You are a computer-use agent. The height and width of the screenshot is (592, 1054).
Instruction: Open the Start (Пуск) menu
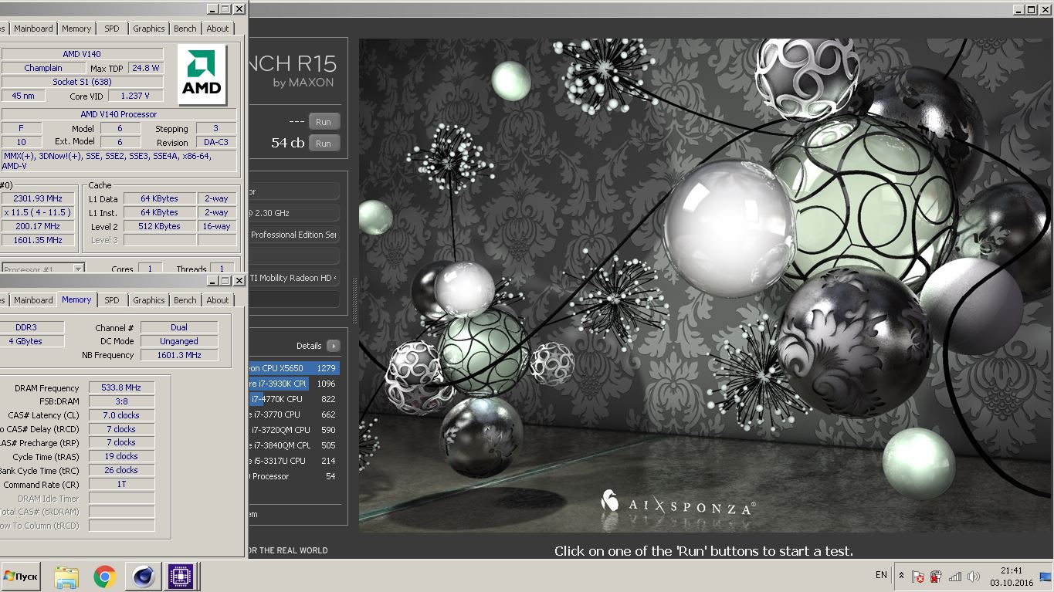pyautogui.click(x=20, y=577)
